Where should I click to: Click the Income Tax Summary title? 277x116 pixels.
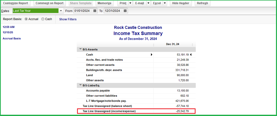pos(138,33)
